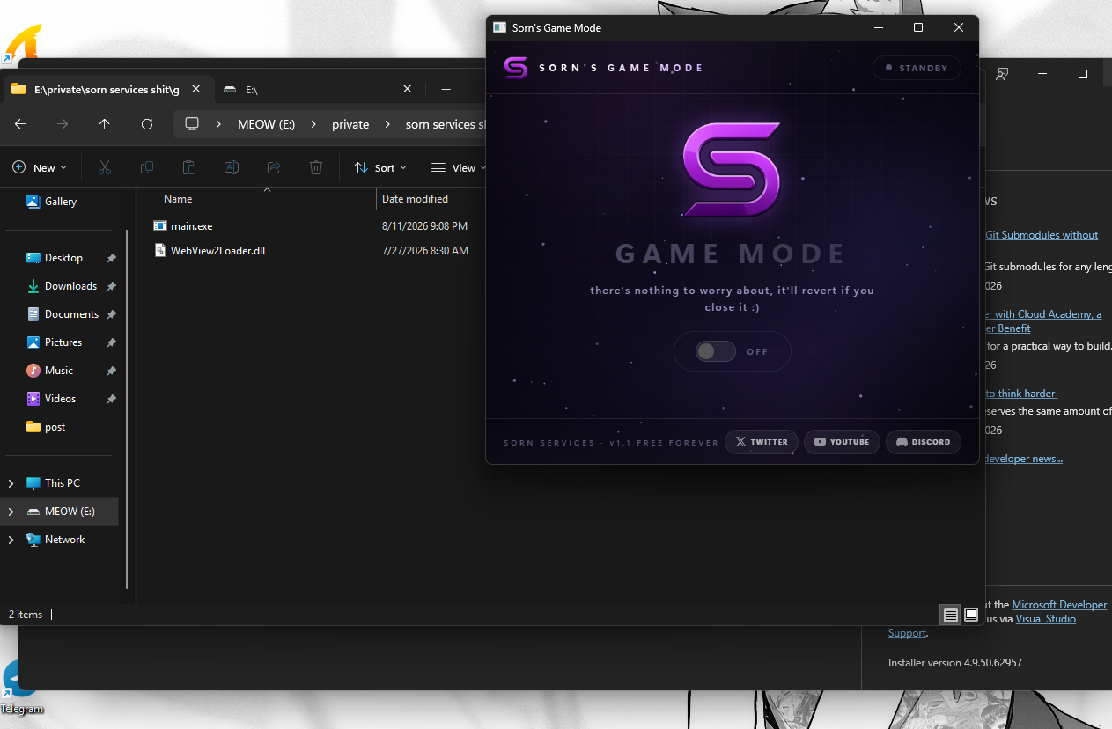Open the Support link in installer
Screen dimensions: 1112x729
point(907,633)
